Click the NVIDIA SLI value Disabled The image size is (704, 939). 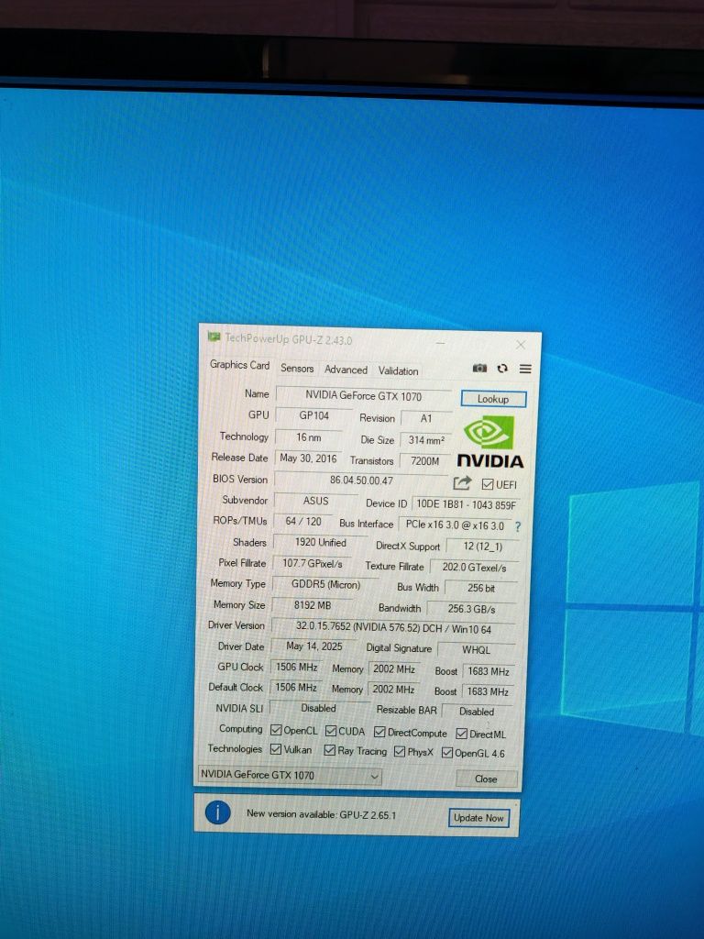pyautogui.click(x=318, y=708)
